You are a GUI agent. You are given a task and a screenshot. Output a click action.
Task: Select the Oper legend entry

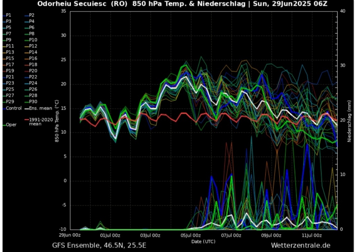pos(11,125)
